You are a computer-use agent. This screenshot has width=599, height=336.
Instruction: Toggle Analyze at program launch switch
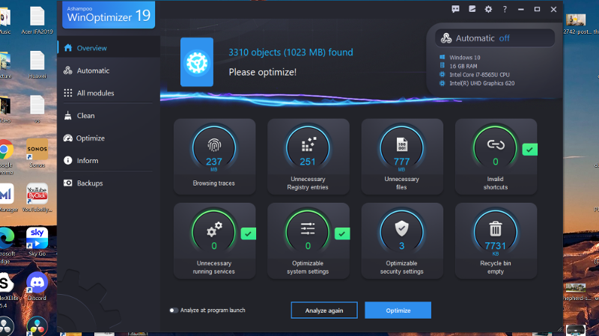click(174, 311)
